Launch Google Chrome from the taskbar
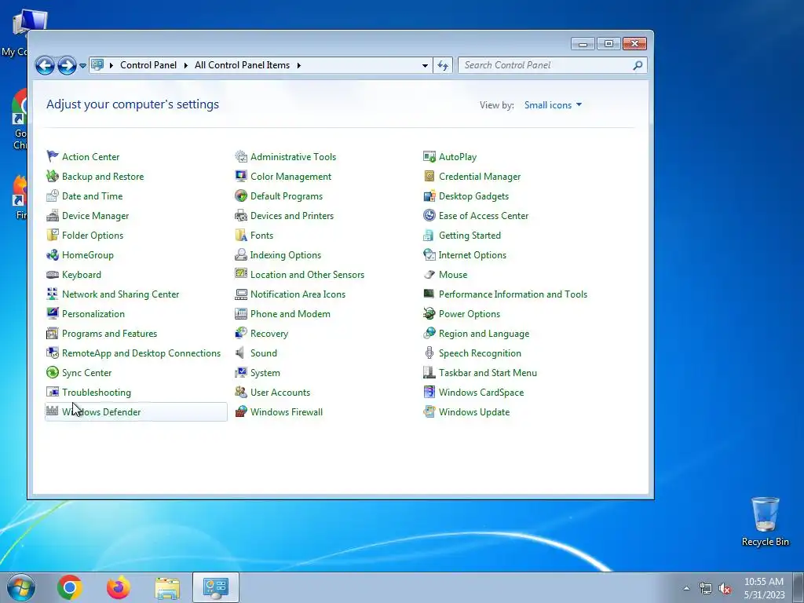This screenshot has width=804, height=603. [x=70, y=587]
